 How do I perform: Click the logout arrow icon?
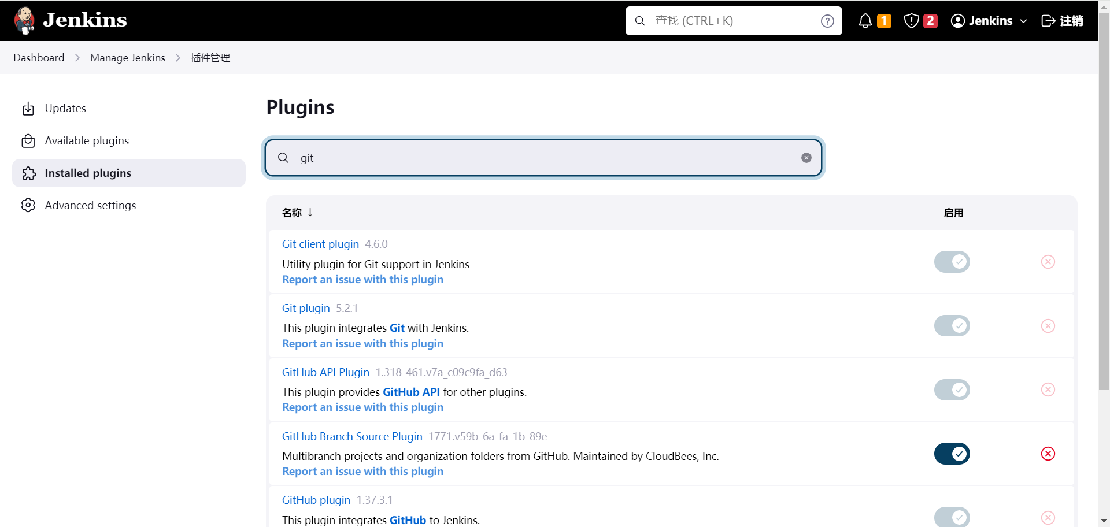tap(1048, 21)
